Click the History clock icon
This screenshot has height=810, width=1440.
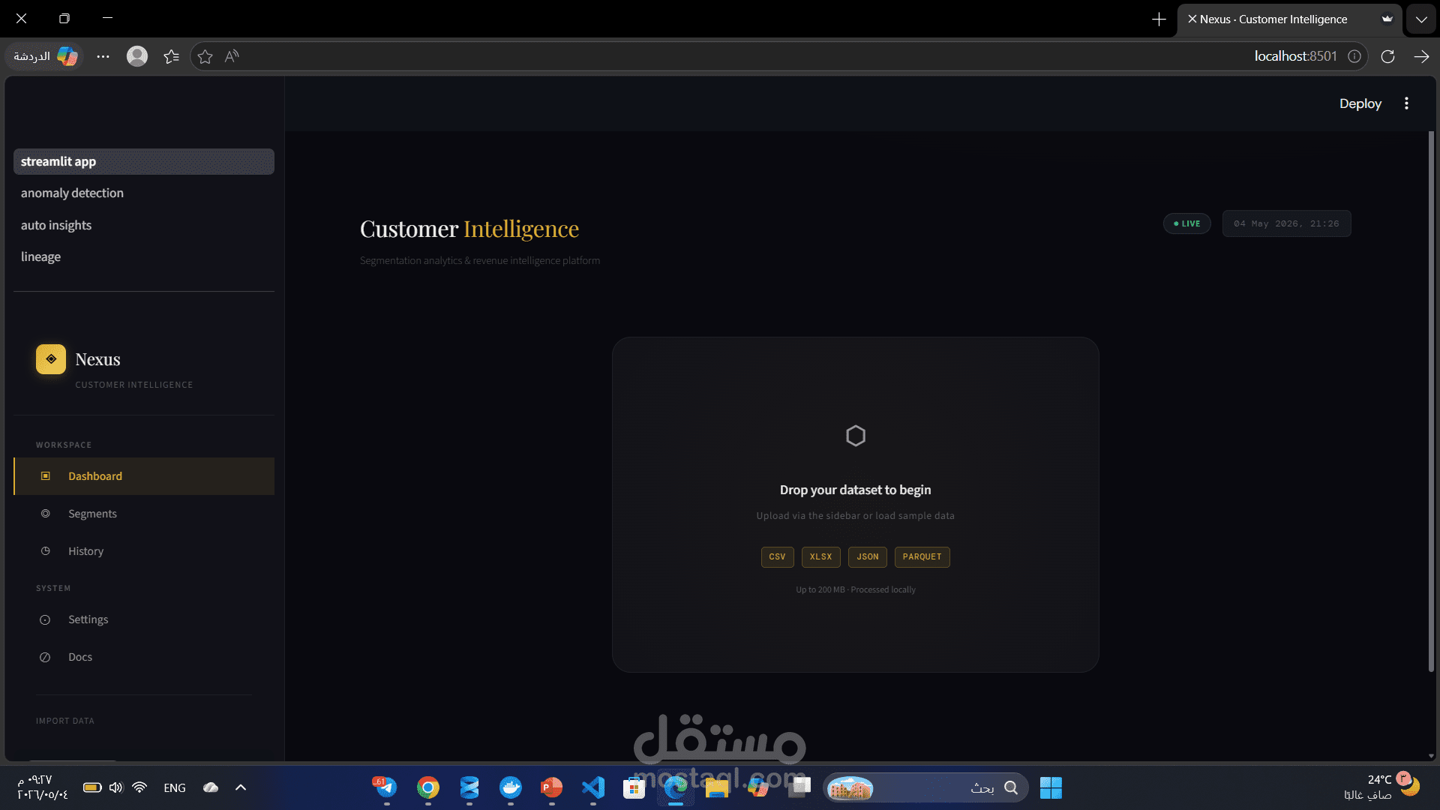[45, 551]
